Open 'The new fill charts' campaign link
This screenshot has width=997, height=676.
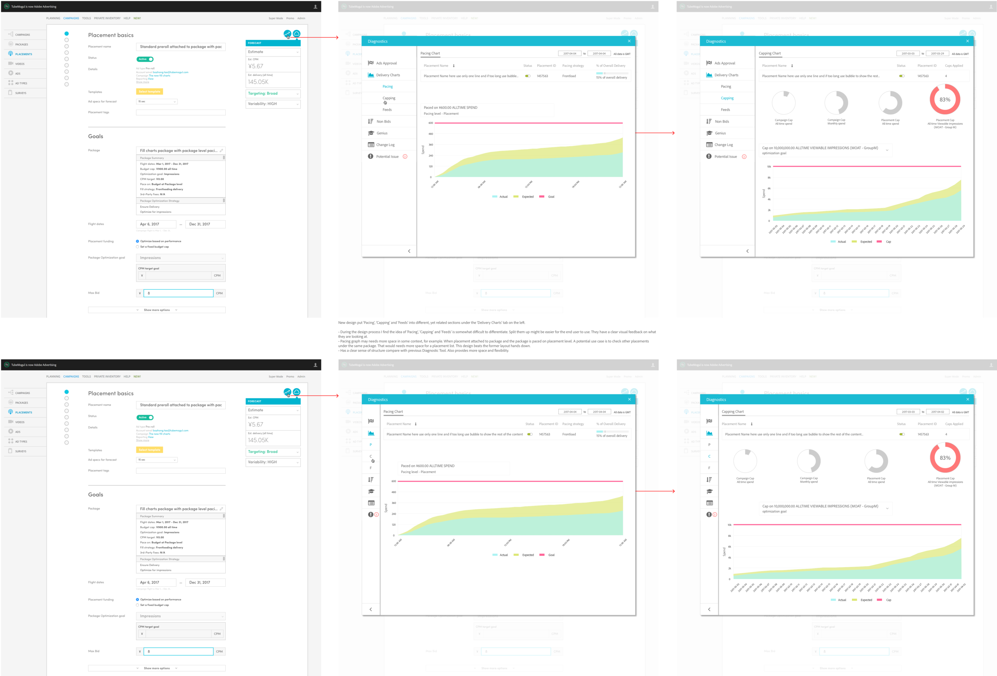coord(159,75)
